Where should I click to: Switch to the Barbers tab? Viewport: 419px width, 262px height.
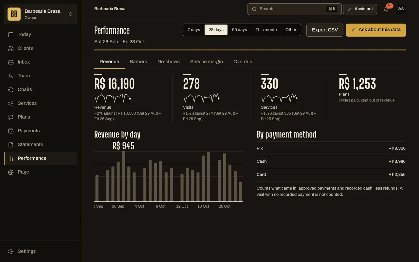pos(138,62)
